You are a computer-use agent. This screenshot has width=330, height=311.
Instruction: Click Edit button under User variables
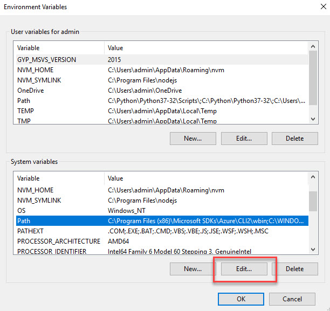pyautogui.click(x=244, y=138)
